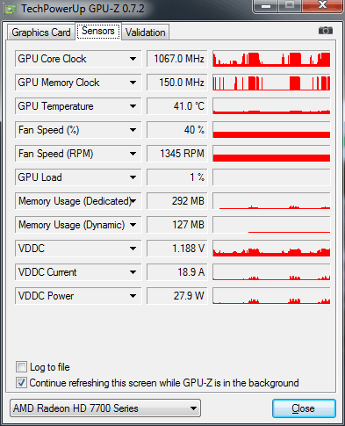
Task: Click the GPU Core Clock history graph
Action: click(x=271, y=59)
